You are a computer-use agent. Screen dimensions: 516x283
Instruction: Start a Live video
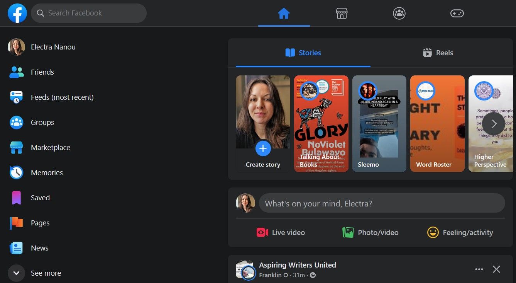point(281,232)
